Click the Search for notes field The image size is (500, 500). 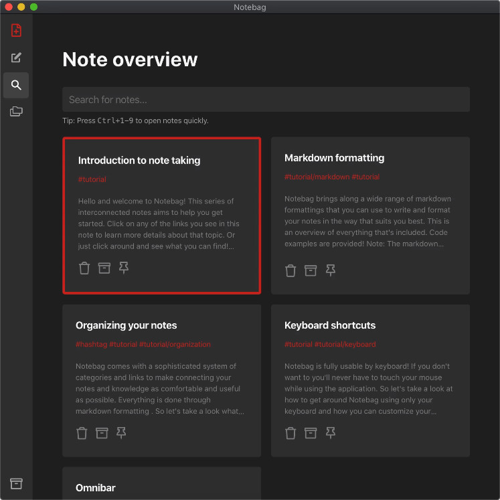(266, 100)
